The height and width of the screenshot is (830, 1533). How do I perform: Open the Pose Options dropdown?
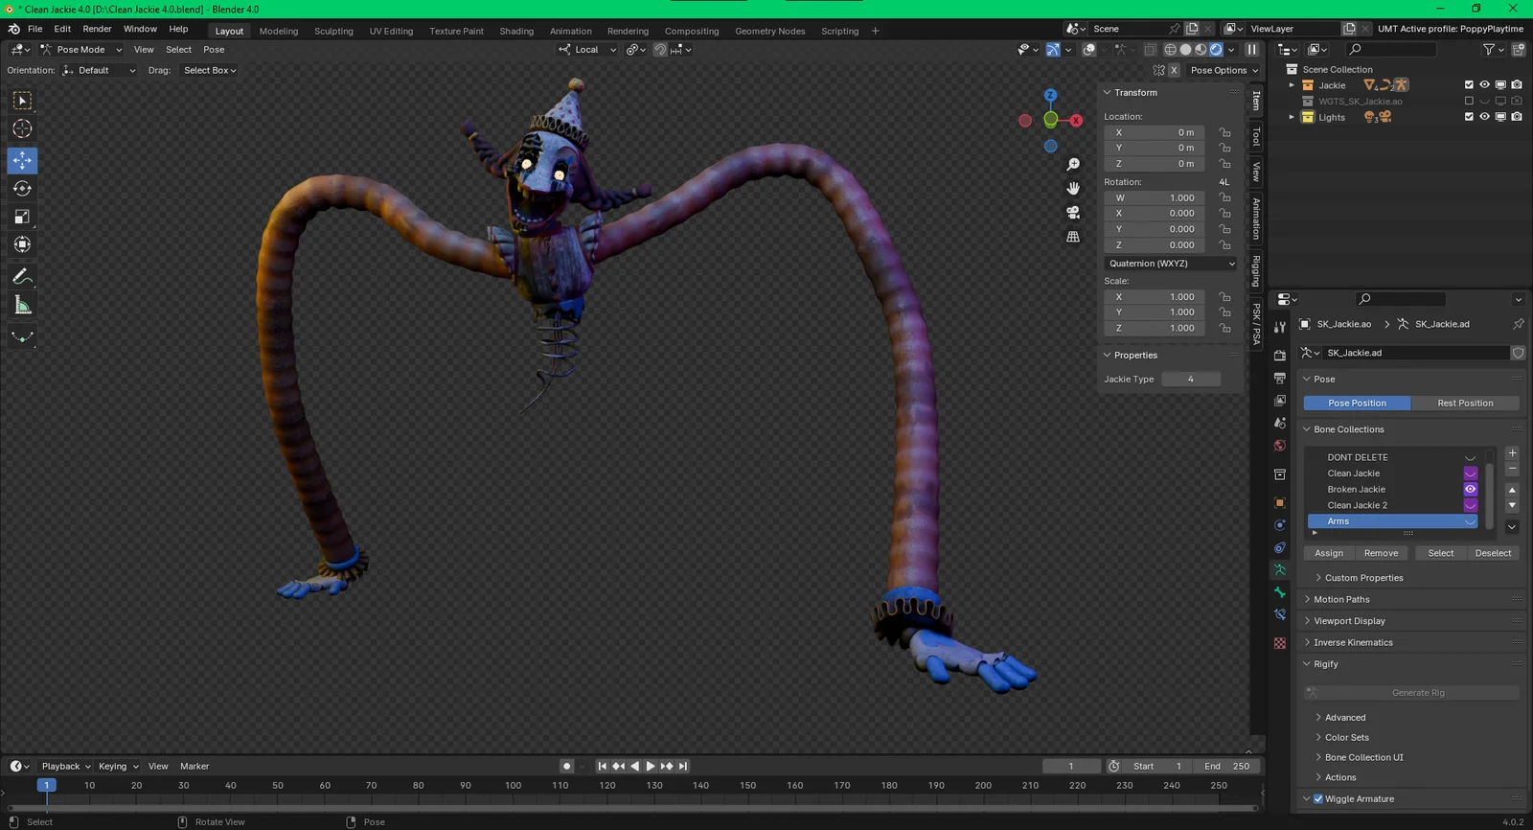pyautogui.click(x=1224, y=70)
